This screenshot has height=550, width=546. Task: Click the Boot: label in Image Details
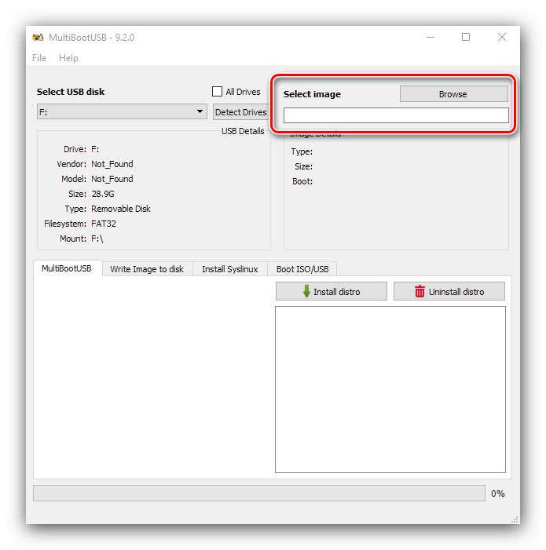[302, 181]
